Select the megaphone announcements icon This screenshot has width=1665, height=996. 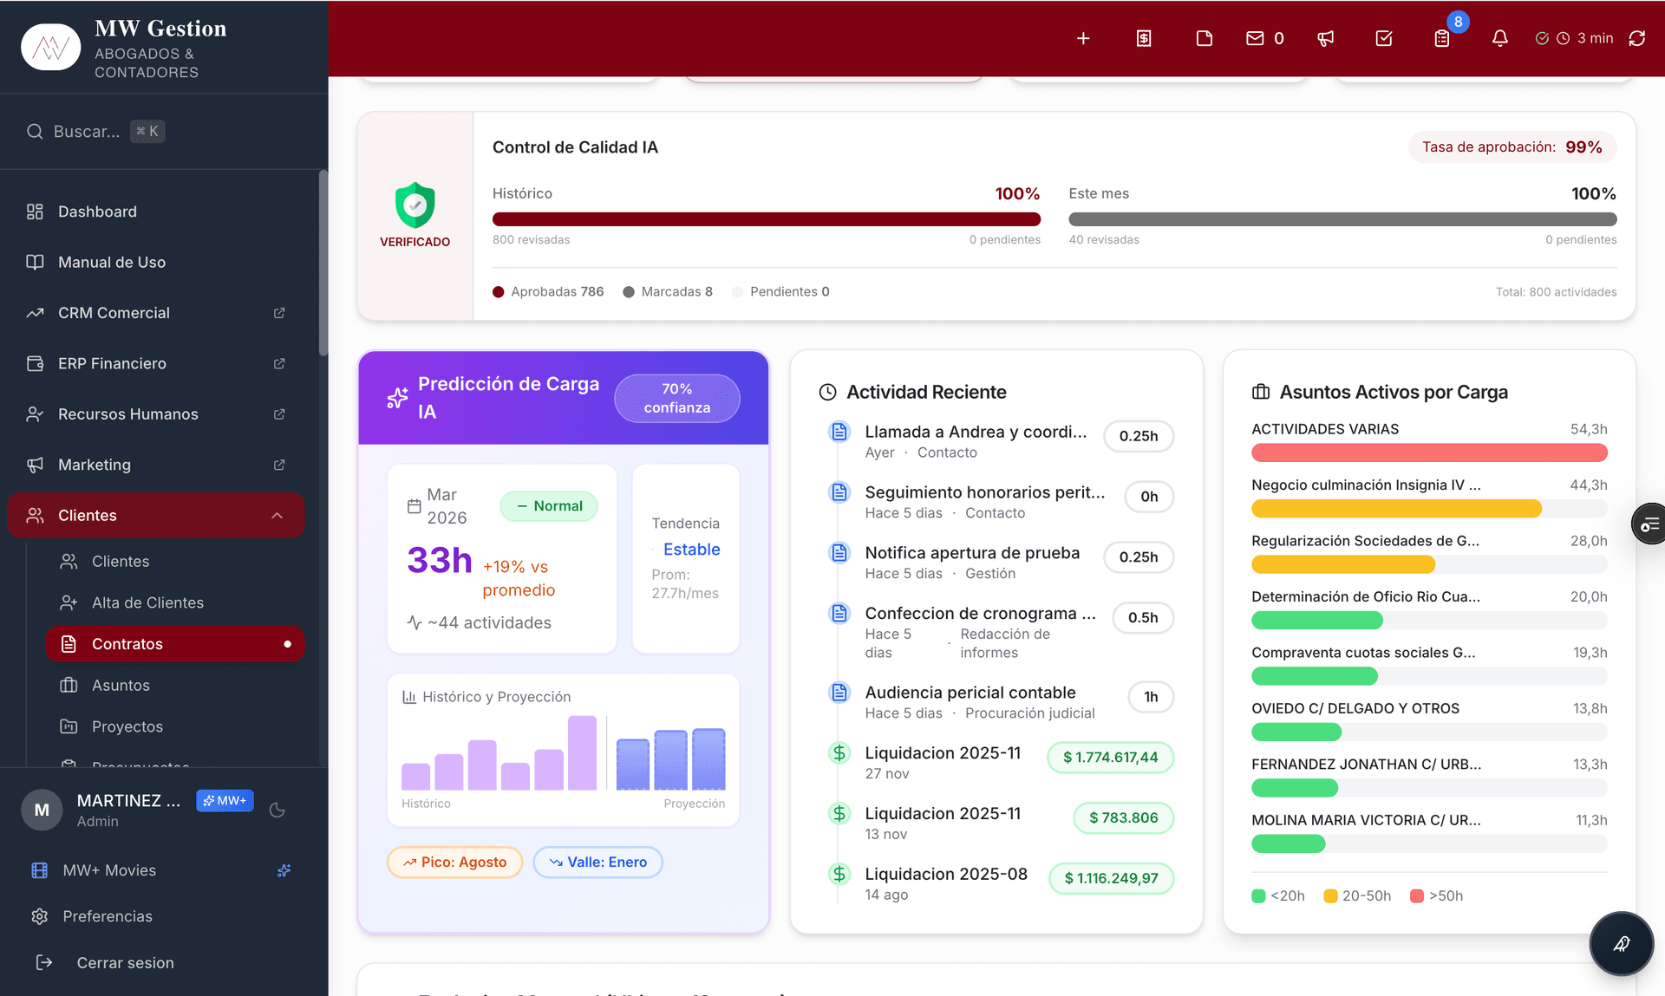[x=1325, y=38]
